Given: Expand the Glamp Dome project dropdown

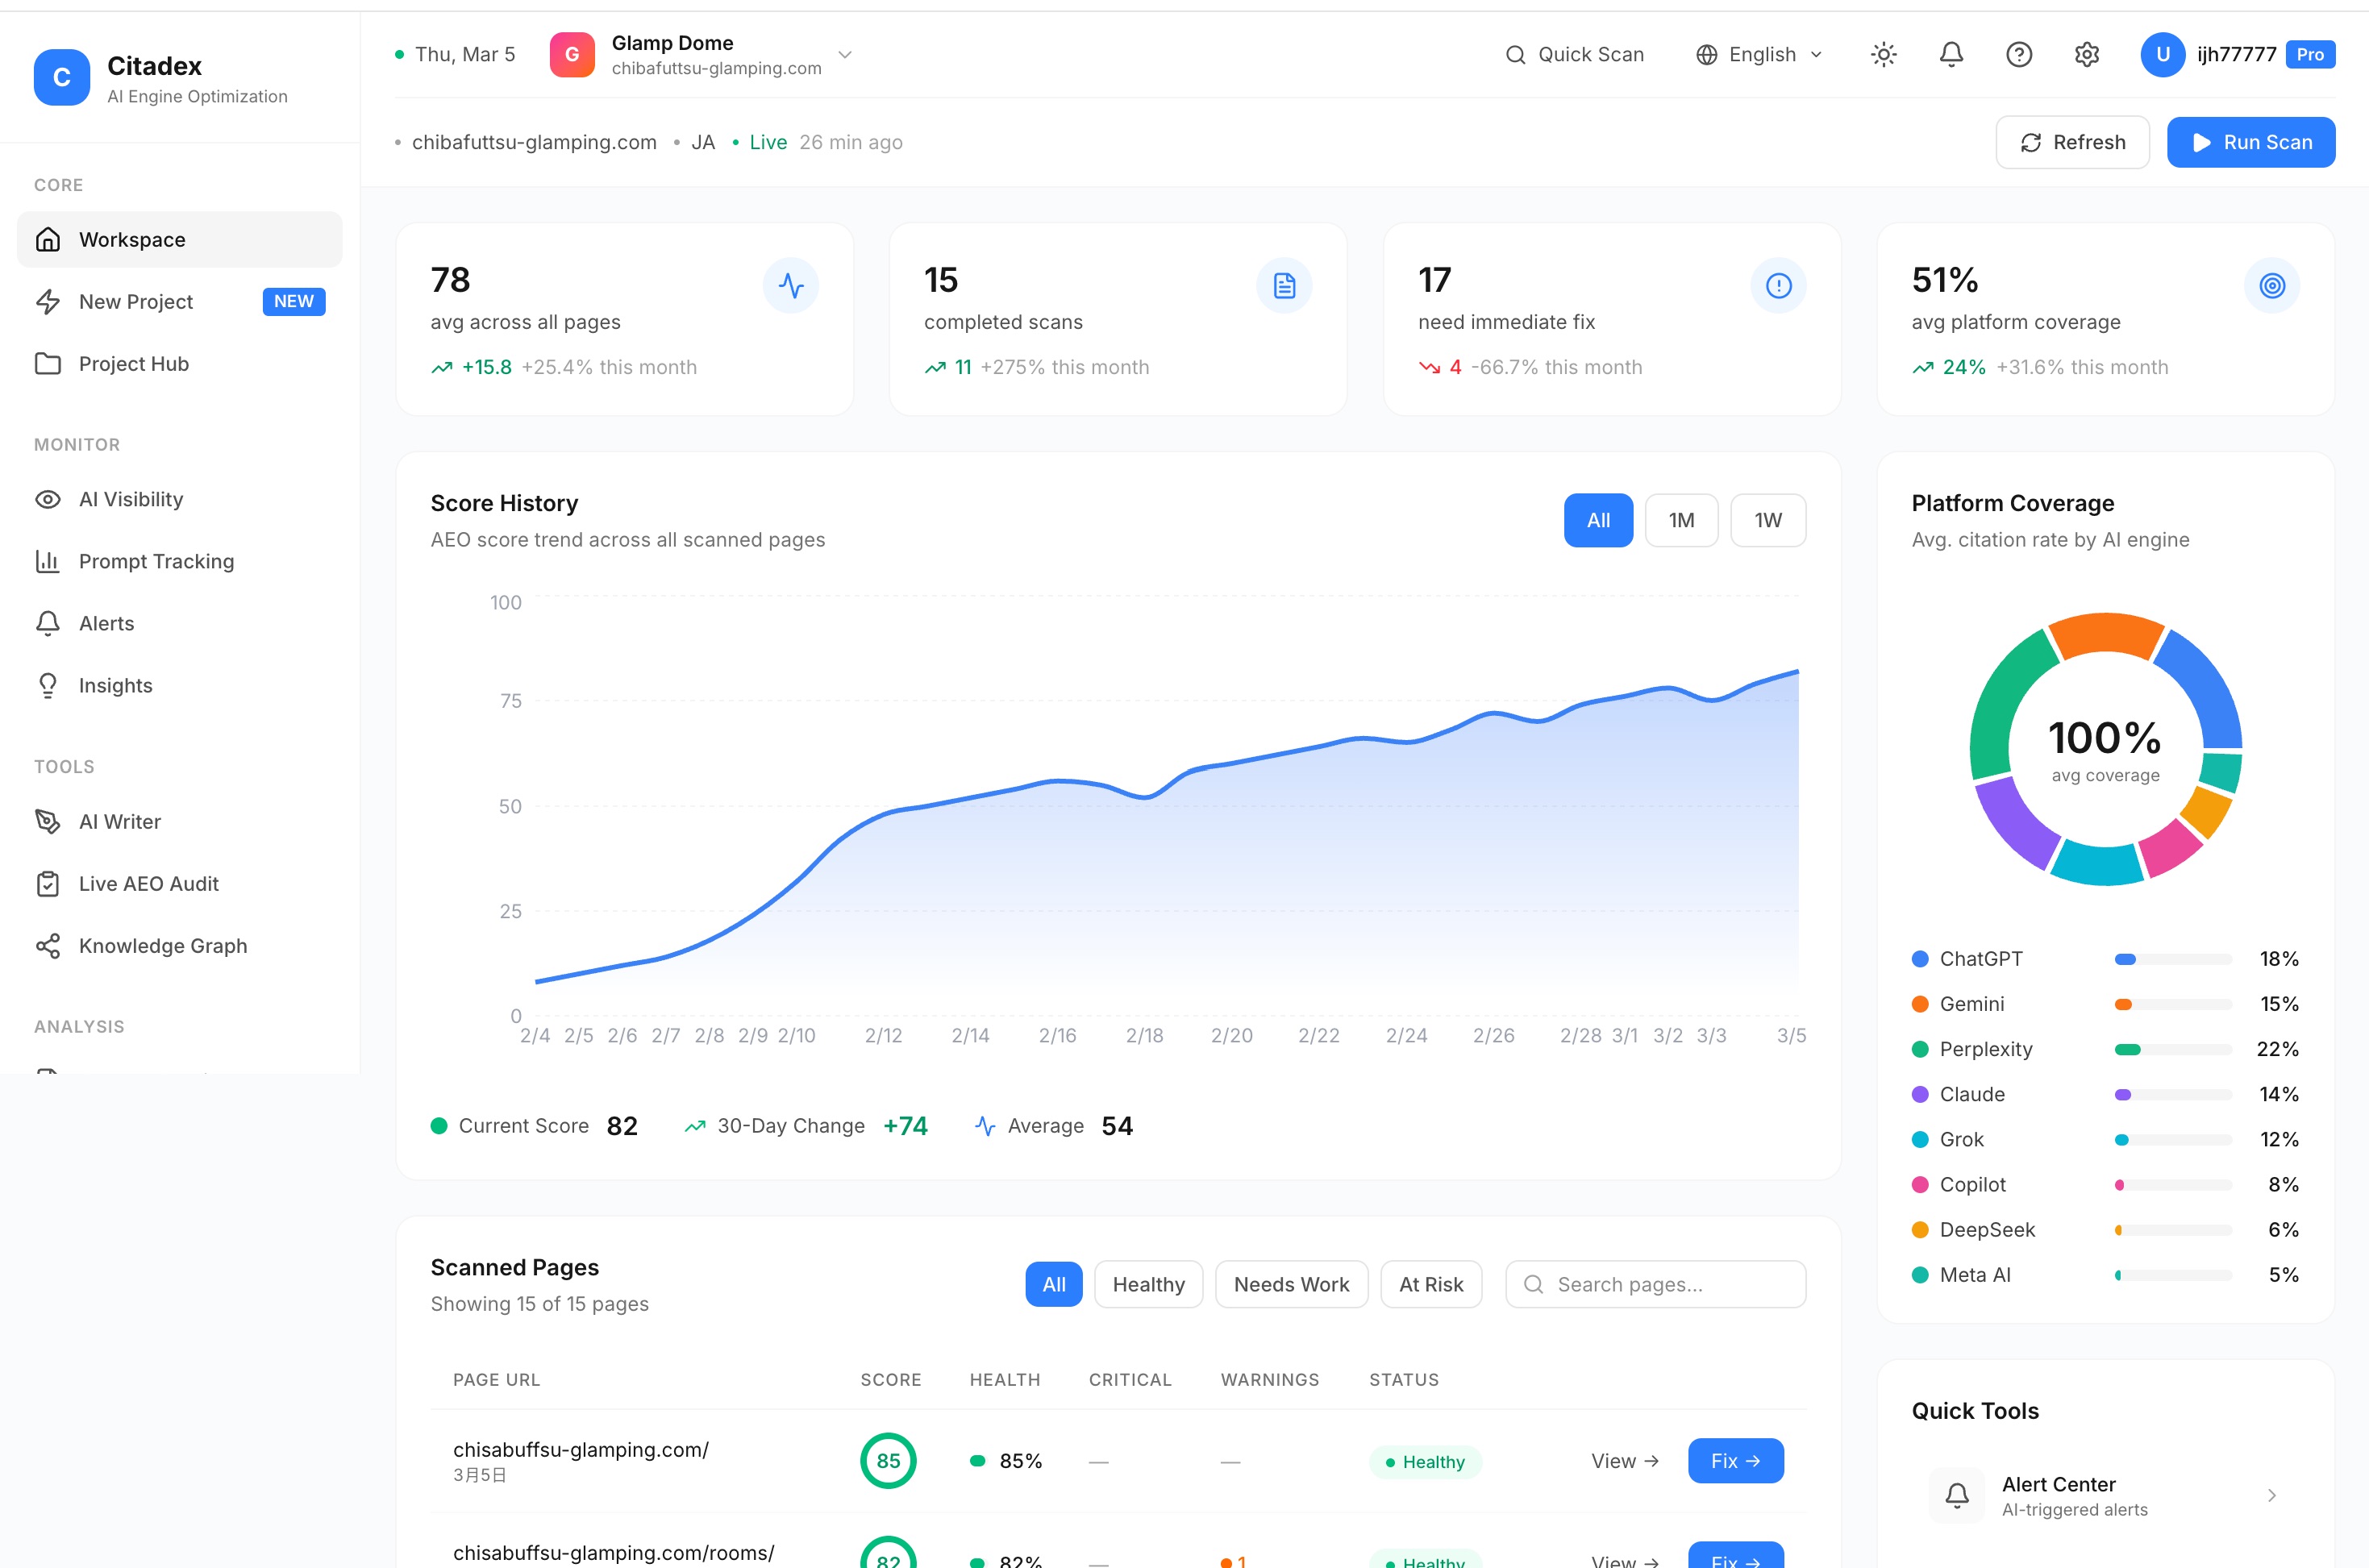Looking at the screenshot, I should tap(845, 54).
